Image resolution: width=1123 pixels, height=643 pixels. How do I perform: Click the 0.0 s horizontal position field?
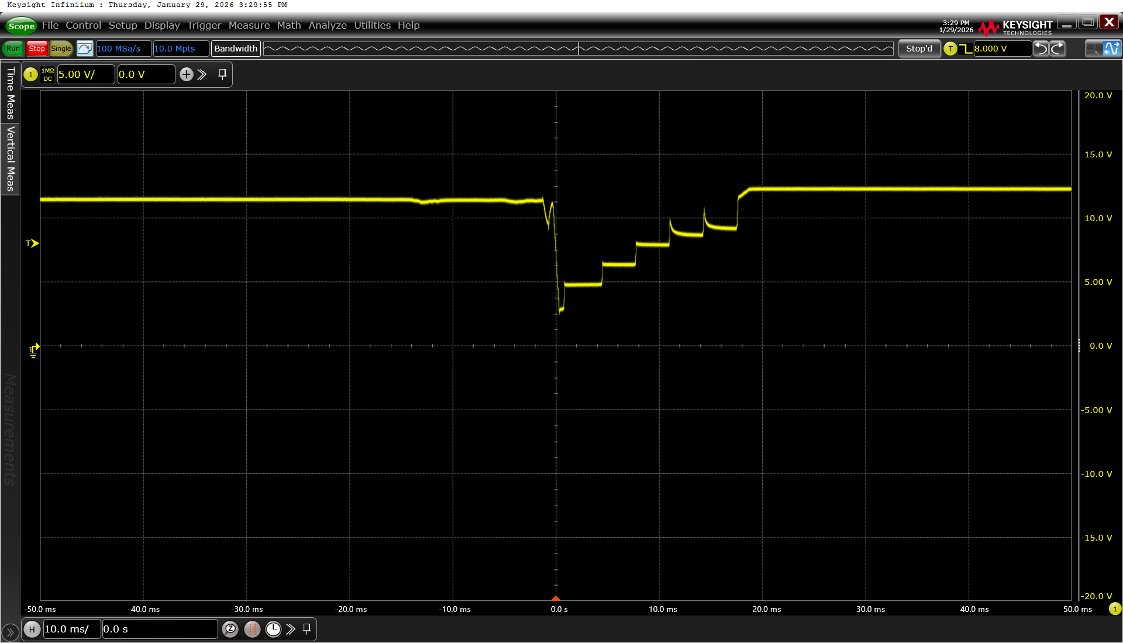click(x=160, y=629)
